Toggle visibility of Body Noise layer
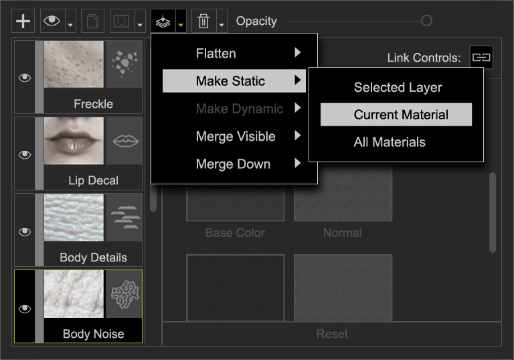 pyautogui.click(x=25, y=308)
